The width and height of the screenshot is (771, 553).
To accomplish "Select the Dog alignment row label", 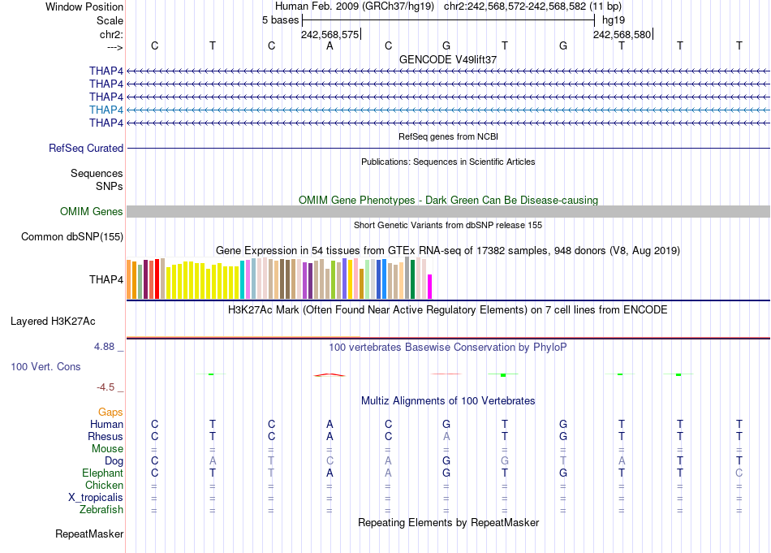I will (x=114, y=461).
